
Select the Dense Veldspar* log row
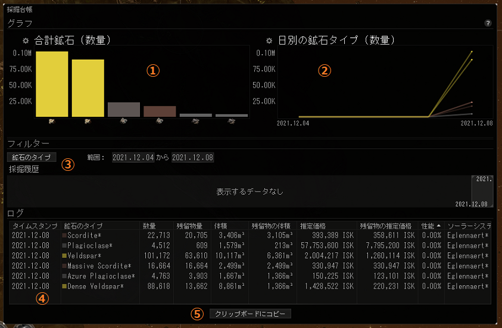point(250,286)
